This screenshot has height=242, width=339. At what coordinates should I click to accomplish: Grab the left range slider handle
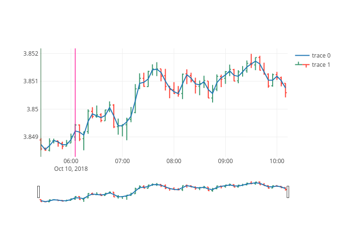(39, 192)
